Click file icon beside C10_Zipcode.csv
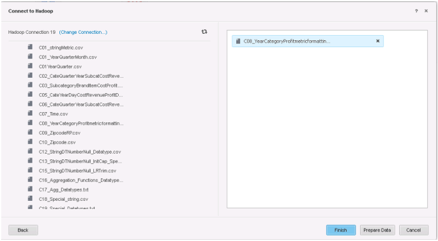Screen dimensions: 438x241 click(30, 142)
